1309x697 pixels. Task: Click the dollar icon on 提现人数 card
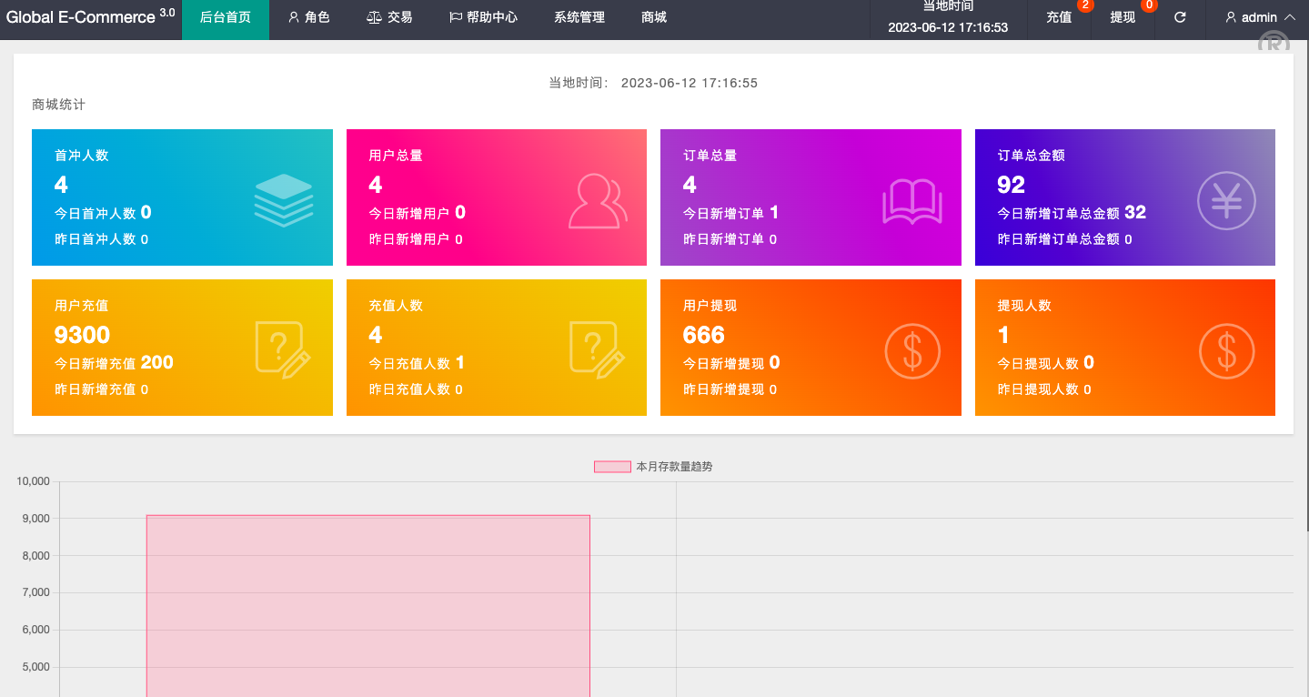[x=1226, y=350]
